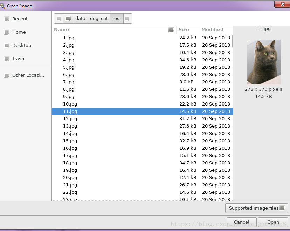Select file 19.jpg

click(142, 170)
